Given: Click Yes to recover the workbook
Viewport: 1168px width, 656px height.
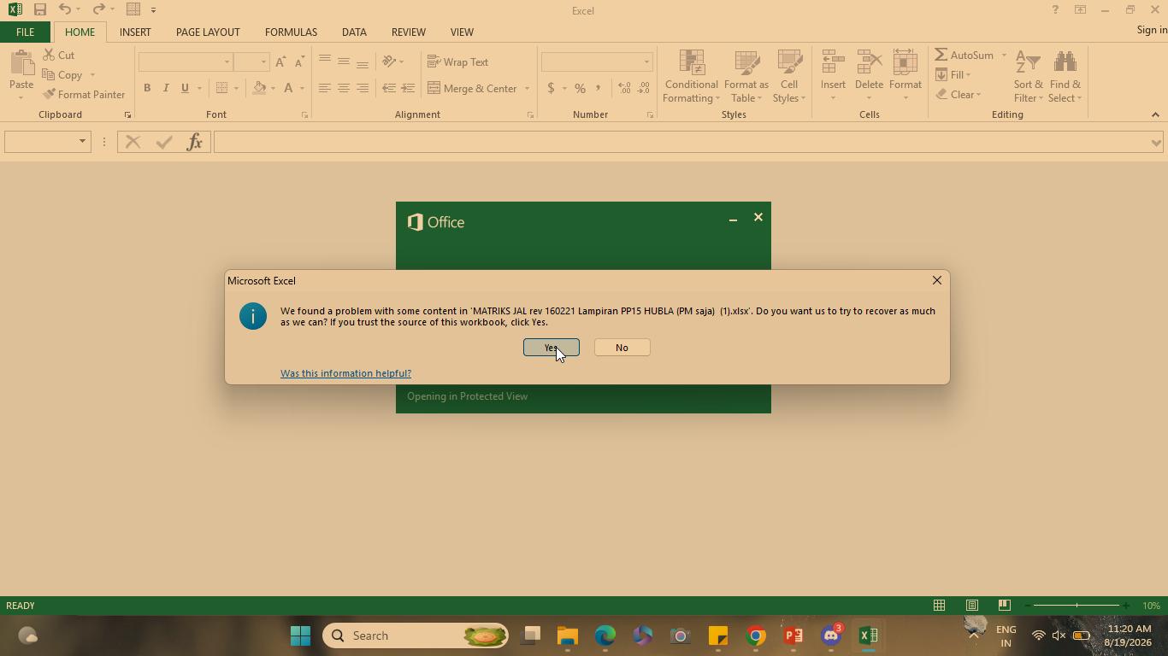Looking at the screenshot, I should coord(551,348).
